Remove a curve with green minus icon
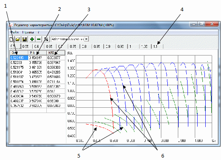Viewport: 221px width, 160px height. coord(39,39)
